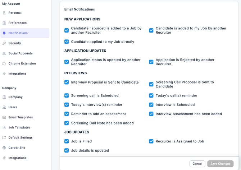
Task: Go to Company settings in sidebar
Action: [x=15, y=97]
